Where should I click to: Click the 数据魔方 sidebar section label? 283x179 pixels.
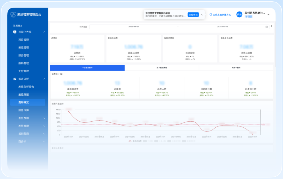(x=18, y=26)
